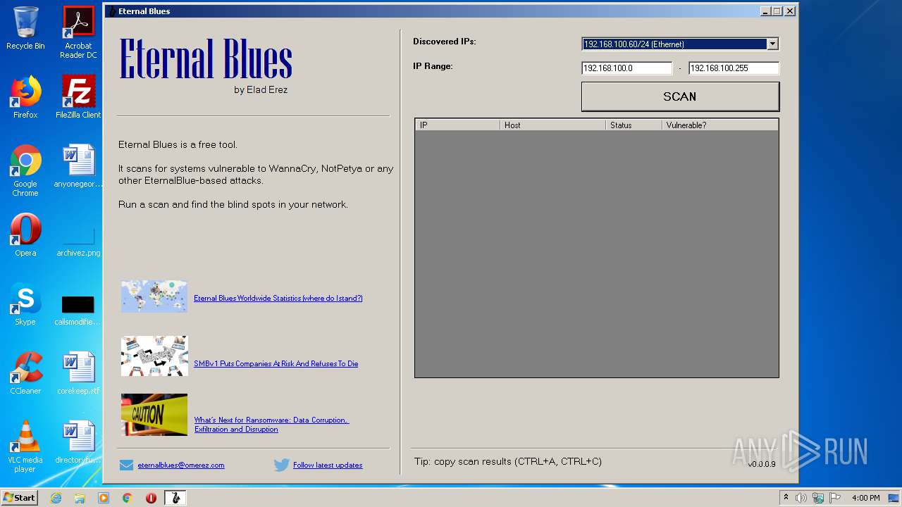
Task: Sort results by IP column header
Action: coord(457,125)
